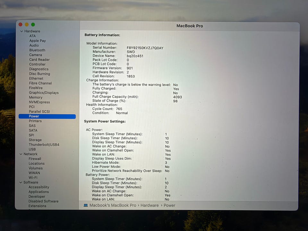This screenshot has width=308, height=231.
Task: Select Fibre Channel in the sidebar
Action: pyautogui.click(x=40, y=83)
